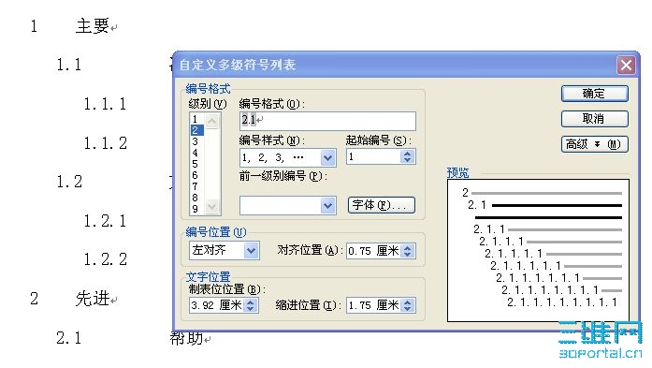This screenshot has height=368, width=652.
Task: Increase the 起始编号 value
Action: pyautogui.click(x=408, y=154)
